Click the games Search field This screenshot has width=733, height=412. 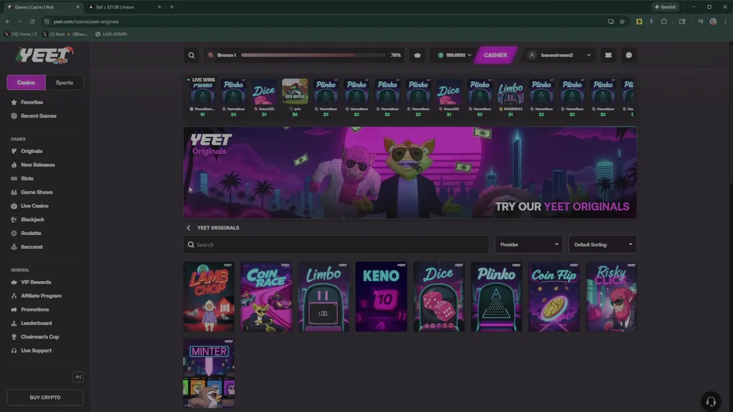click(x=336, y=244)
